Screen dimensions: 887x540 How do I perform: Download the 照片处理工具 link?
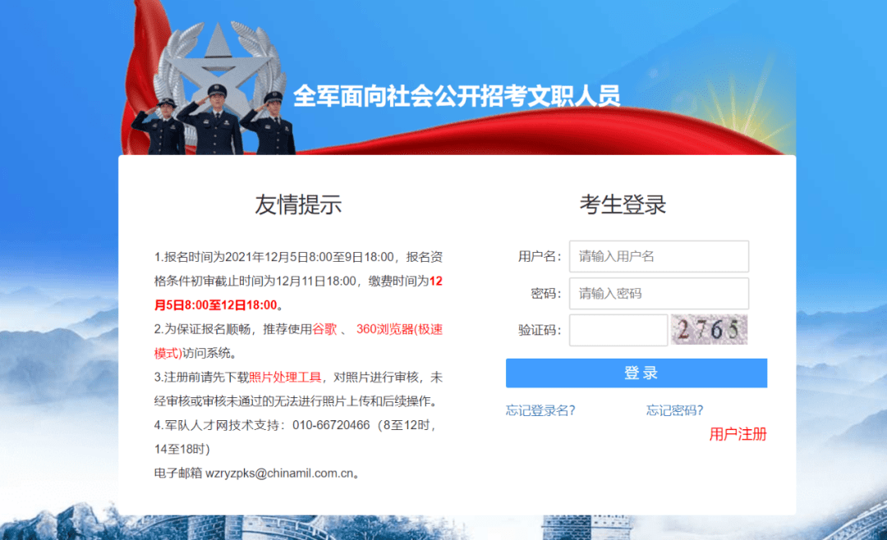pyautogui.click(x=285, y=378)
